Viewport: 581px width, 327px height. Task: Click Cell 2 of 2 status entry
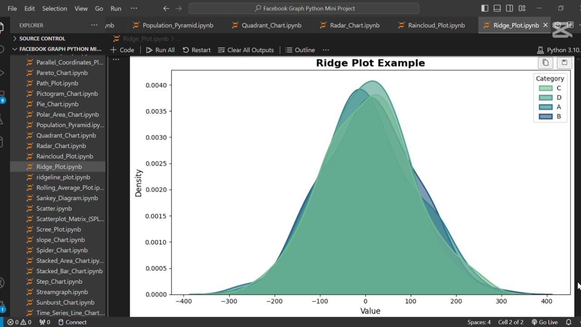coord(511,322)
